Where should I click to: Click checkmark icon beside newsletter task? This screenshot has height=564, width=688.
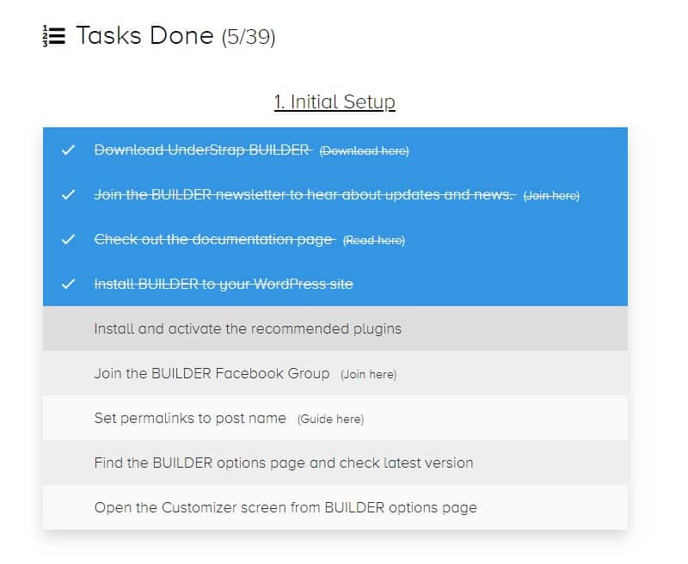[x=69, y=195]
